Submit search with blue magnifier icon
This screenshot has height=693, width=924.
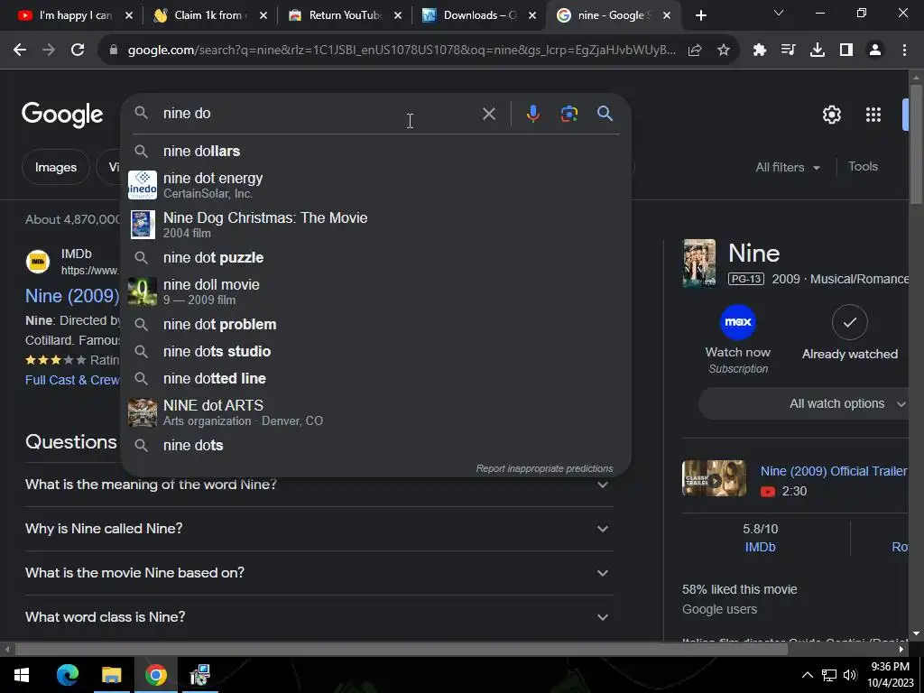tap(605, 114)
